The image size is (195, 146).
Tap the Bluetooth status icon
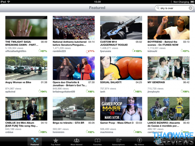coord(171,2)
